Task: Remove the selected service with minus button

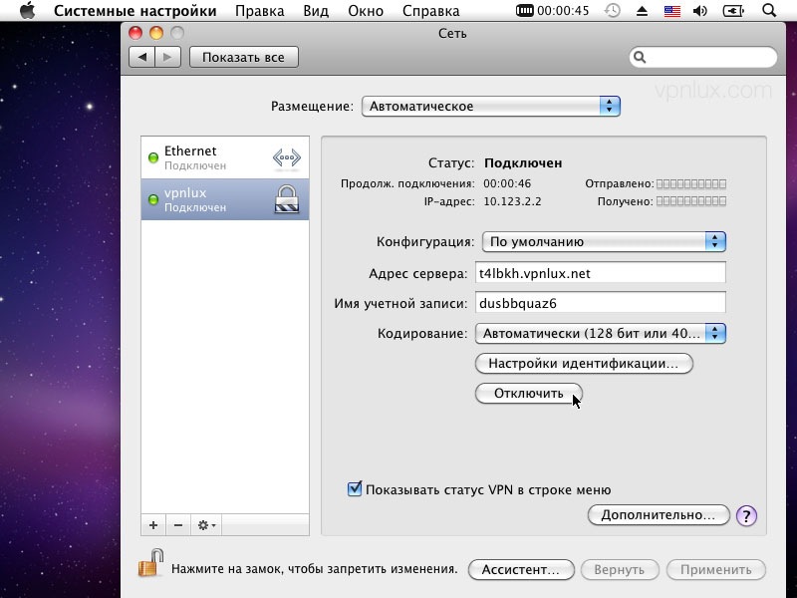Action: point(178,525)
